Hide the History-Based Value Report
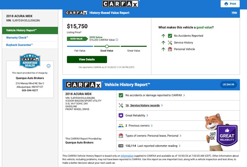 pyautogui.click(x=234, y=13)
